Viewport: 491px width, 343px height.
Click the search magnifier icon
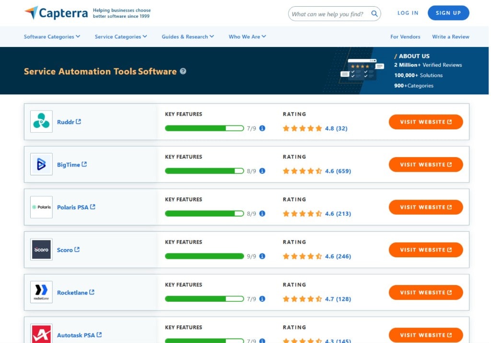[374, 14]
